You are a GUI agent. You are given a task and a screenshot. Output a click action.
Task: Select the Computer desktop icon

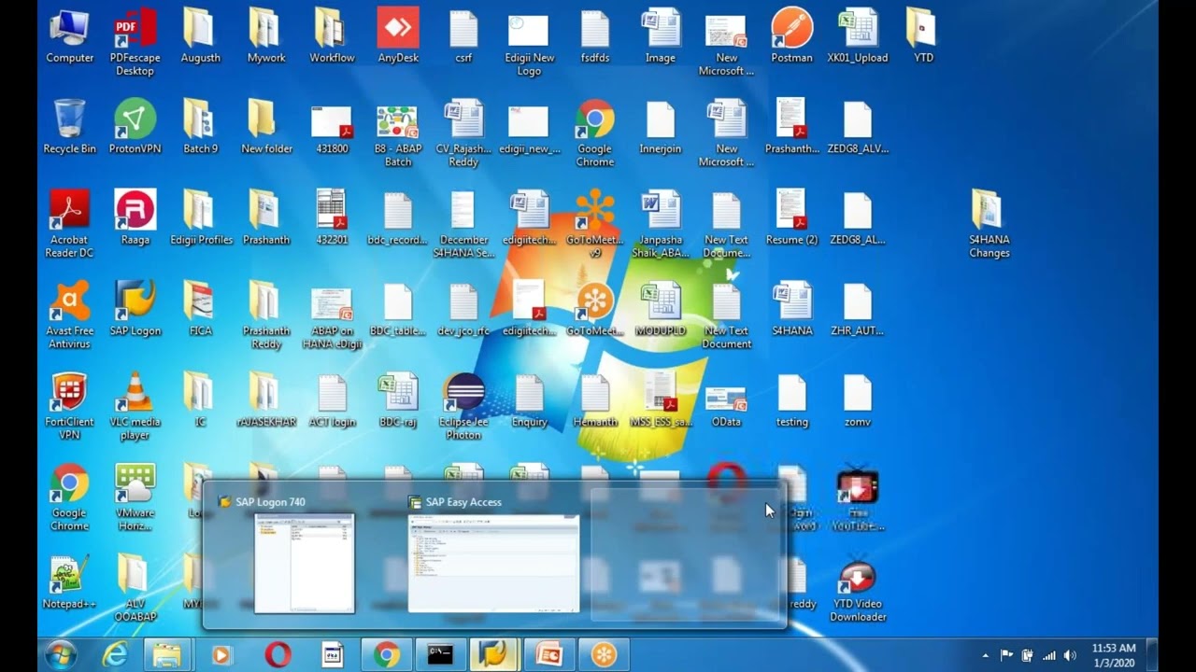pyautogui.click(x=69, y=37)
